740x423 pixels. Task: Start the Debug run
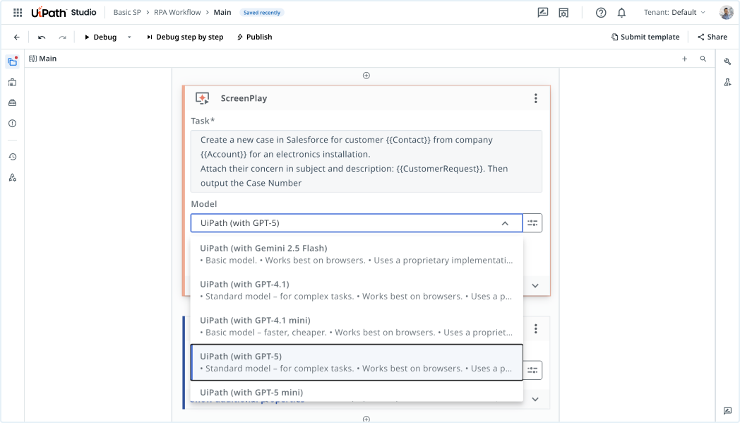[x=100, y=37]
